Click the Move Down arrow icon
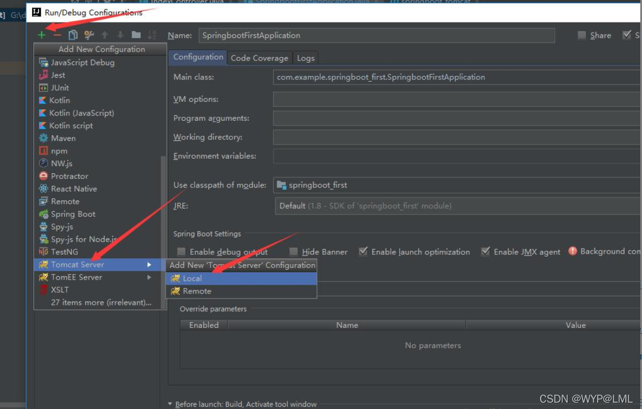Viewport: 642px width, 409px height. pos(120,35)
